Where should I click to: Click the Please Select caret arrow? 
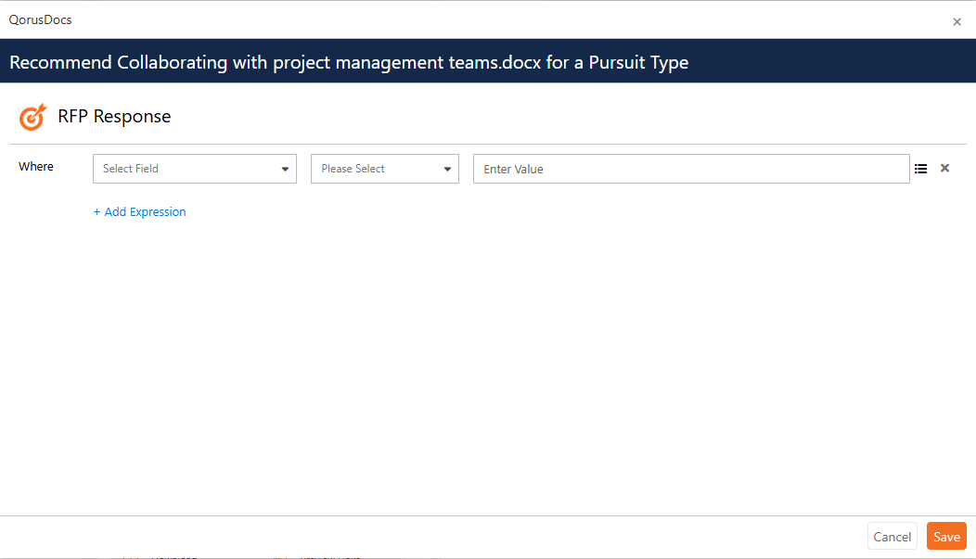[447, 170]
